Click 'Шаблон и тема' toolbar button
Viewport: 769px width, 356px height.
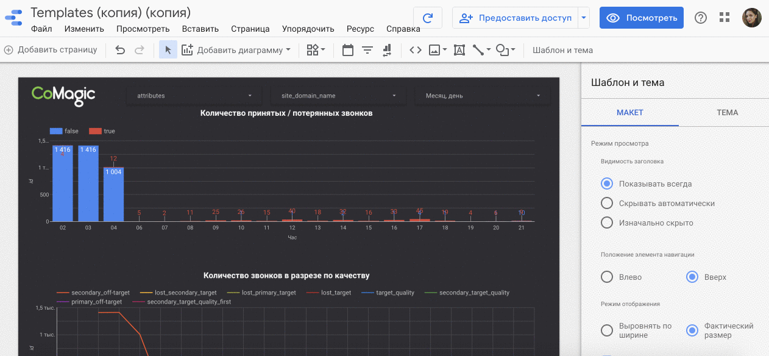[562, 50]
